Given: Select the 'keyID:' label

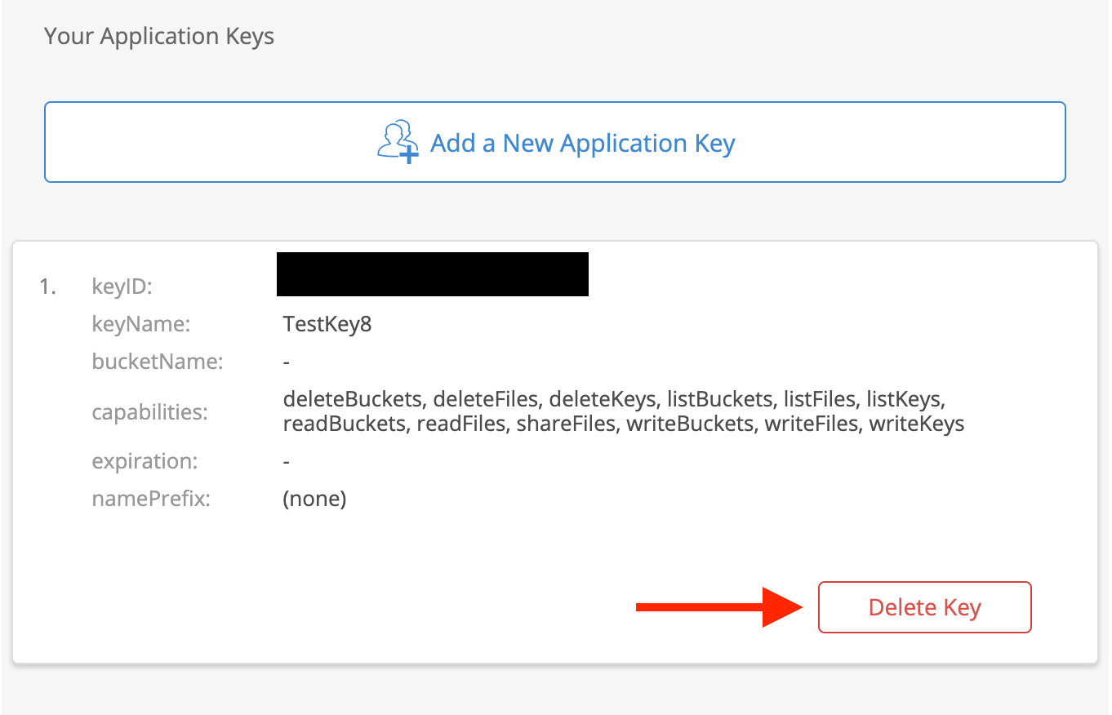Looking at the screenshot, I should 122,287.
